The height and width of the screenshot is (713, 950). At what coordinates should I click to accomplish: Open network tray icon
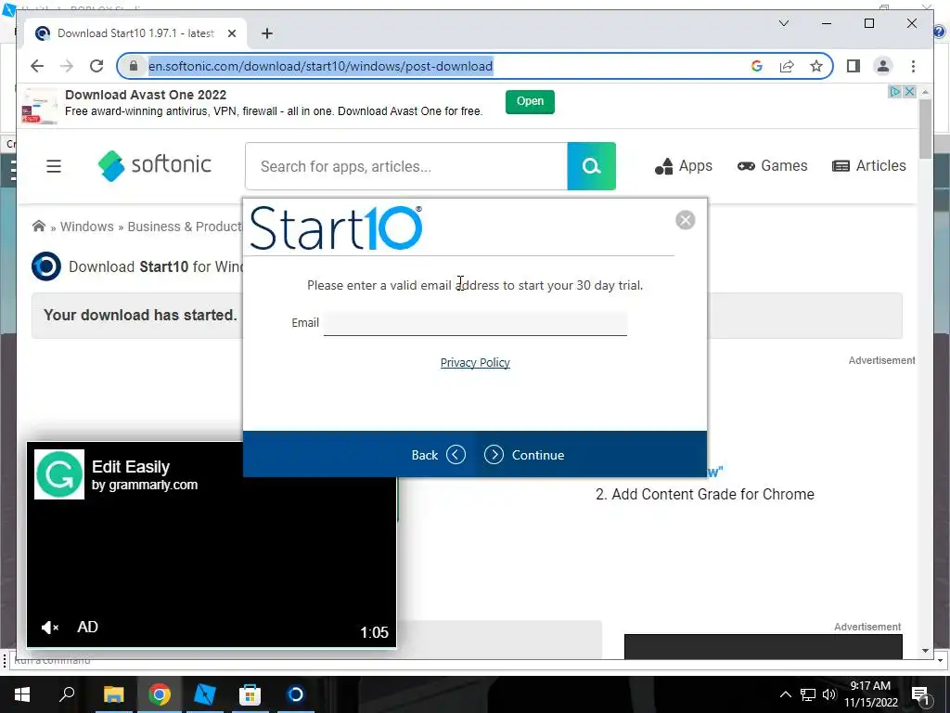[807, 694]
